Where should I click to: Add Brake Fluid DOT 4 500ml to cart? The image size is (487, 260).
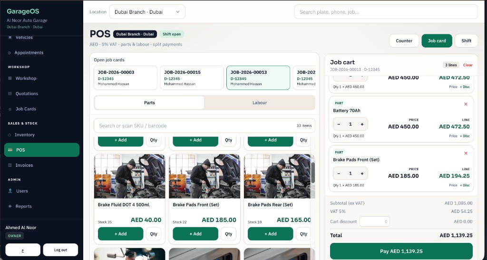120,234
